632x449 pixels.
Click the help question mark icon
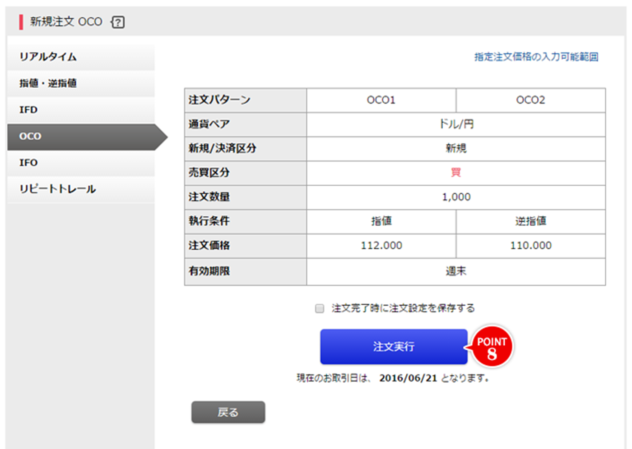coord(118,22)
